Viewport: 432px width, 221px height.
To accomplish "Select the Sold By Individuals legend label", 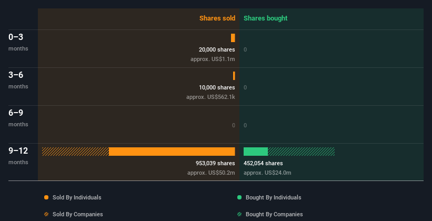I will tap(77, 197).
